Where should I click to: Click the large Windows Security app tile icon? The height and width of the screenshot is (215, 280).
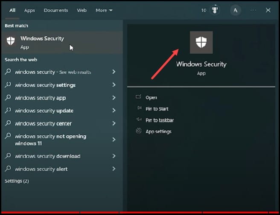coord(201,43)
